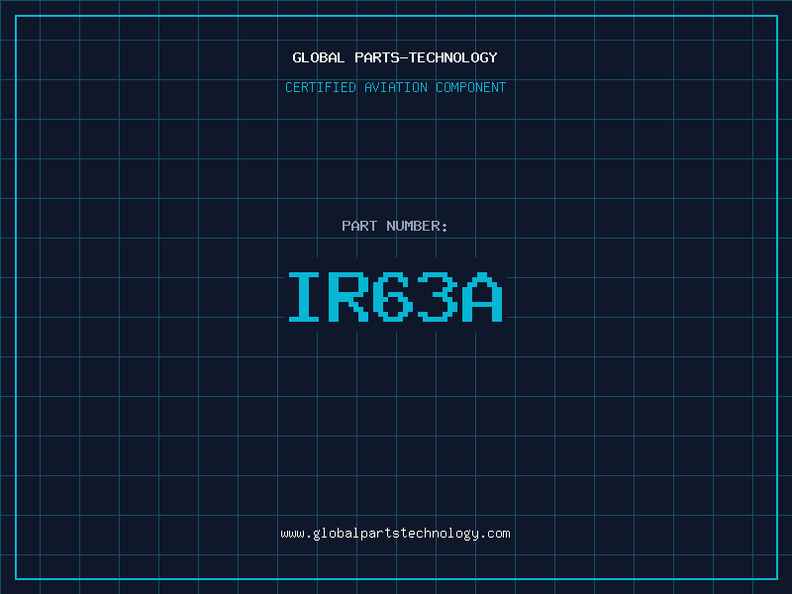Click the top-right corner of cyan border
The width and height of the screenshot is (792, 594).
point(777,16)
